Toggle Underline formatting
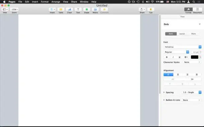The image size is (204, 127). (179, 57)
